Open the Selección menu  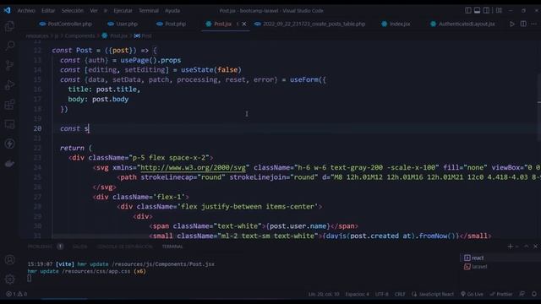point(73,11)
